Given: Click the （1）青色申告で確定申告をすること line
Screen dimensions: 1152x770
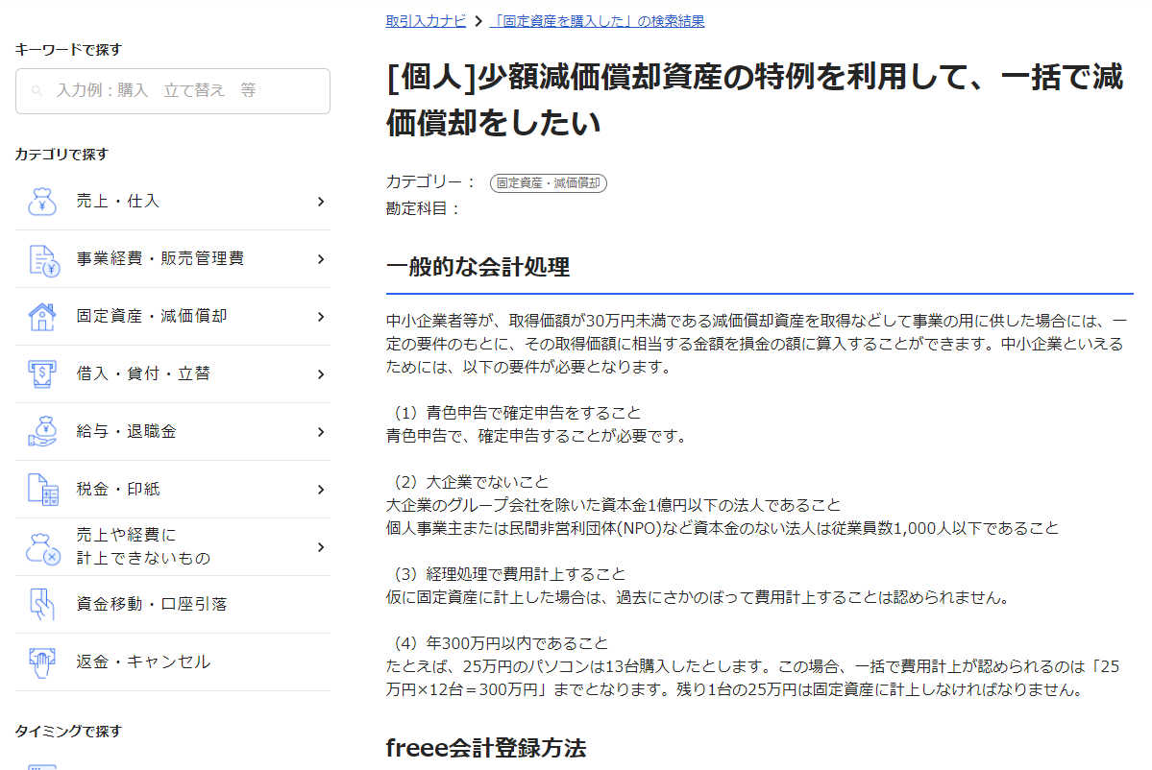Looking at the screenshot, I should coord(514,413).
